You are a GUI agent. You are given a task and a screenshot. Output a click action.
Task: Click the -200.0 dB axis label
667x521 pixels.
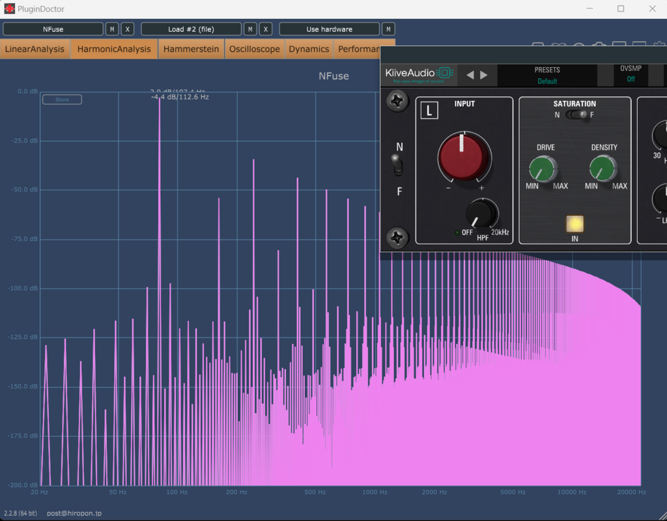click(23, 485)
